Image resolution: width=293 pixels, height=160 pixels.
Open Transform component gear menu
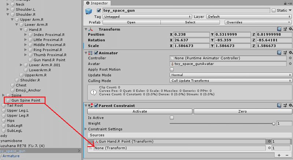pos(290,29)
